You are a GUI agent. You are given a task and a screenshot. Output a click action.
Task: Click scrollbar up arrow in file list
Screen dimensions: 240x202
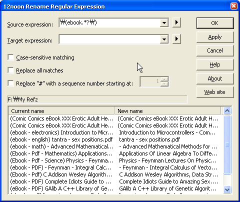pos(227,110)
